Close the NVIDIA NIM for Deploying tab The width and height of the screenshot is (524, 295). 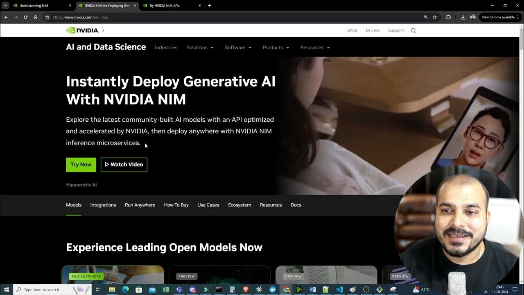pos(135,6)
